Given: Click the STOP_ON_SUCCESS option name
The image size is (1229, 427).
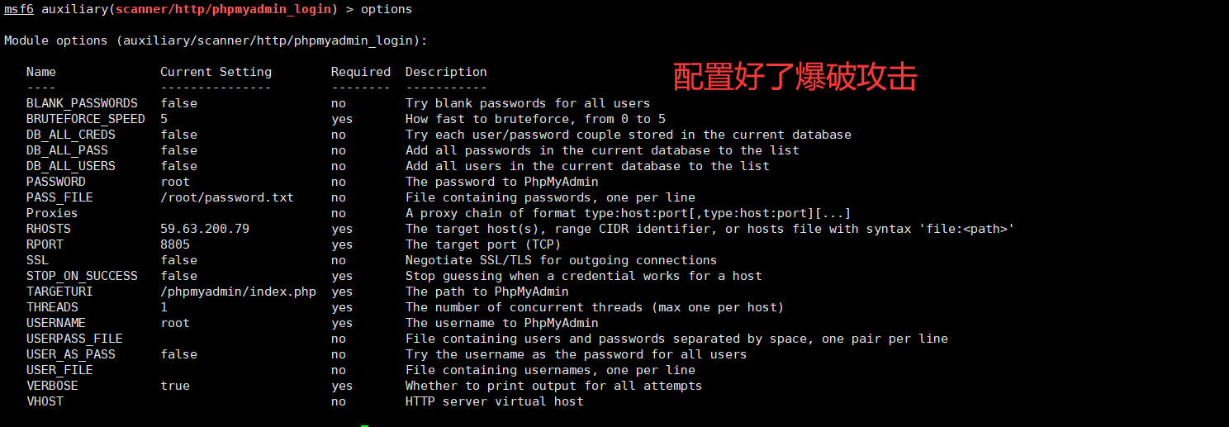Looking at the screenshot, I should click(82, 276).
